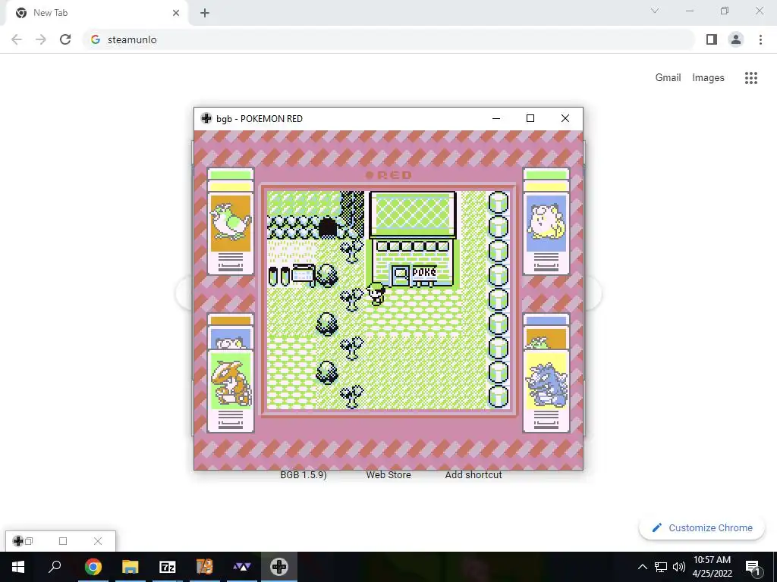Image resolution: width=777 pixels, height=582 pixels.
Task: Open the Chrome side panel icon
Action: pyautogui.click(x=712, y=39)
